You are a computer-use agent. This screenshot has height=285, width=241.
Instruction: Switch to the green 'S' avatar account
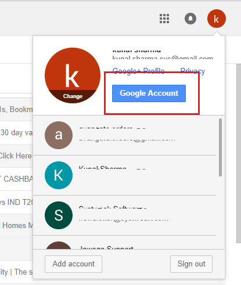click(x=124, y=215)
